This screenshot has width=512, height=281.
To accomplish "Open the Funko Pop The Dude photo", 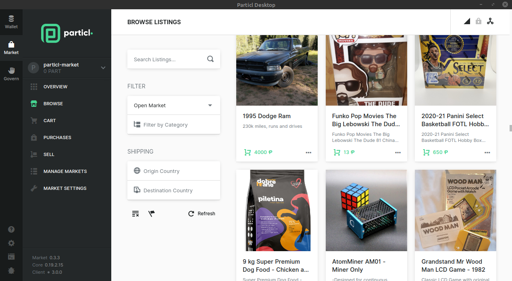I will (366, 70).
